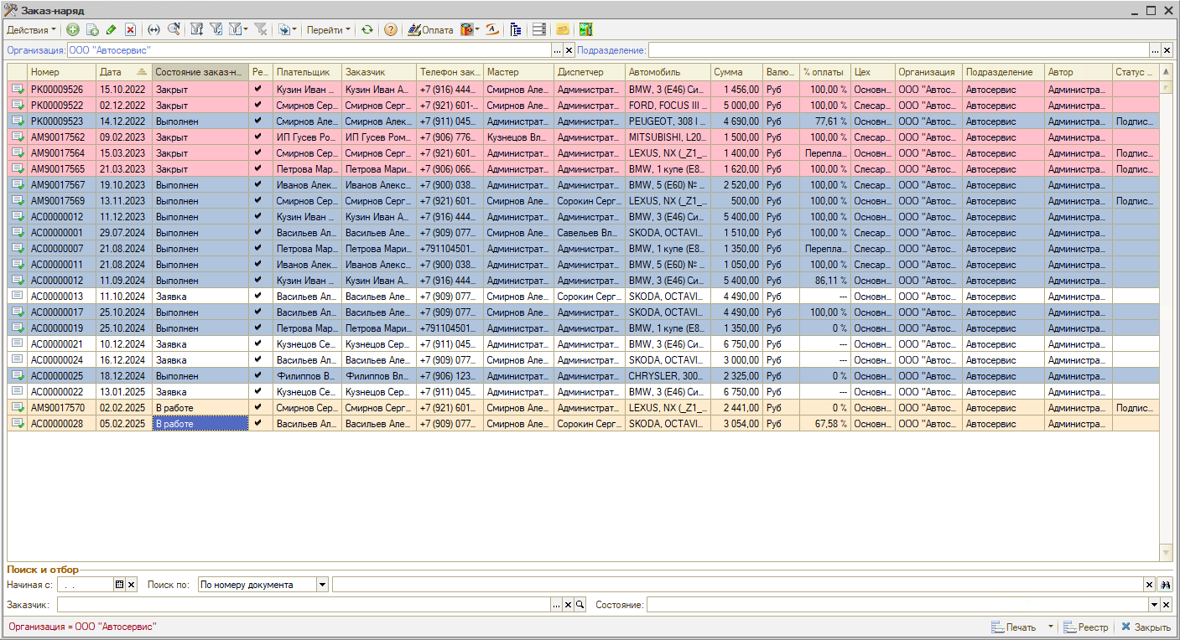The image size is (1180, 640).
Task: Click the Печать button
Action: tap(1014, 627)
